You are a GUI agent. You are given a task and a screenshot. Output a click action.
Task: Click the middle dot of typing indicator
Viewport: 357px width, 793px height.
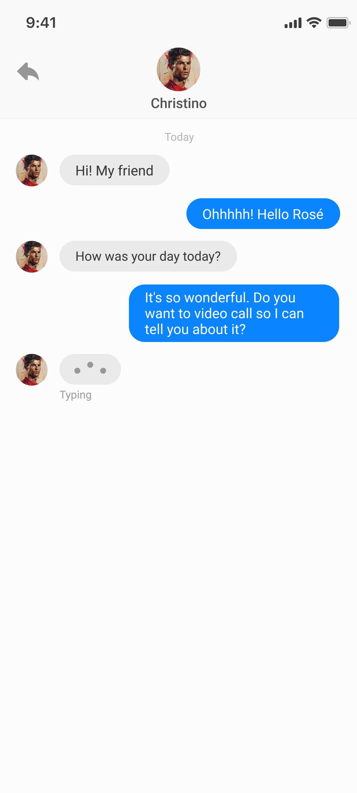90,365
